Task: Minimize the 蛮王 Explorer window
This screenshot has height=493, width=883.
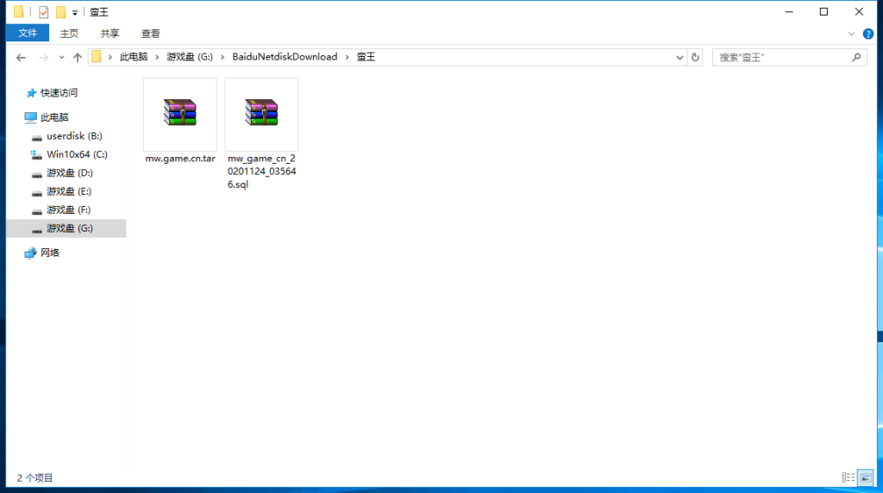Action: point(789,12)
